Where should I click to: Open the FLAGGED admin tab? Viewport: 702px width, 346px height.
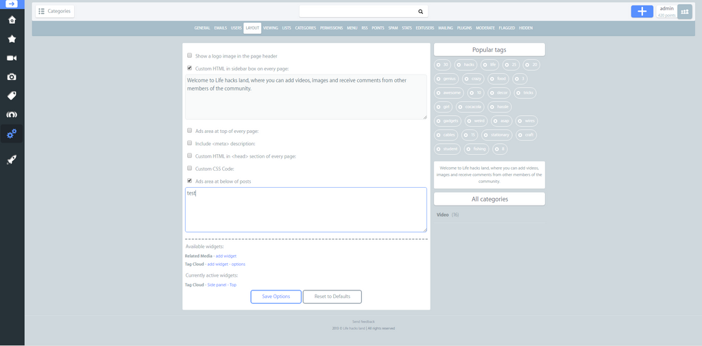(507, 28)
